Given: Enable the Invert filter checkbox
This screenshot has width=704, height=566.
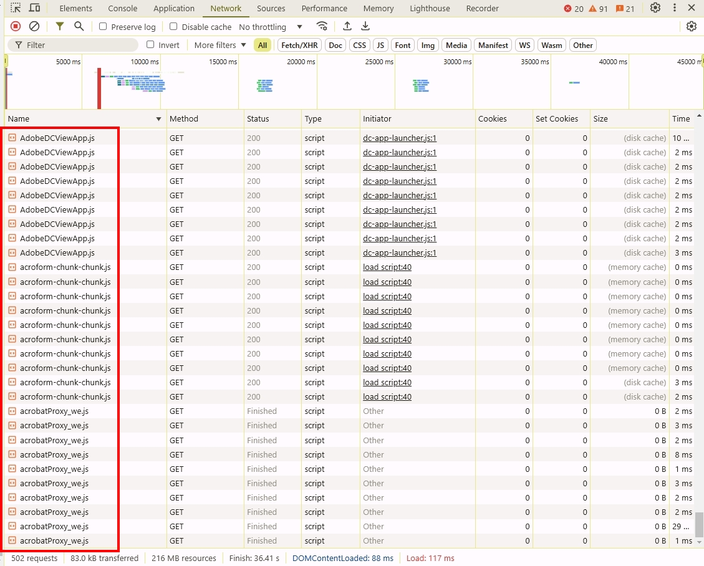Looking at the screenshot, I should click(150, 45).
